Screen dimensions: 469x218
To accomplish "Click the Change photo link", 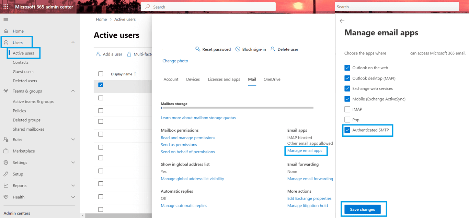I will [x=175, y=61].
